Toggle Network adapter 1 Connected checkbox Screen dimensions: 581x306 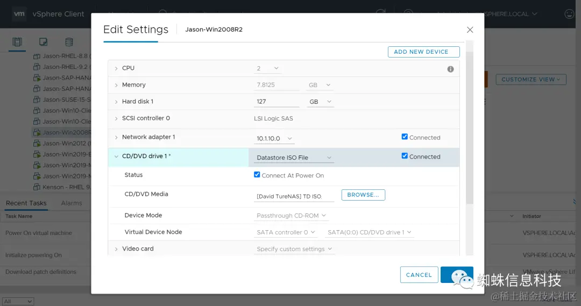tap(405, 137)
